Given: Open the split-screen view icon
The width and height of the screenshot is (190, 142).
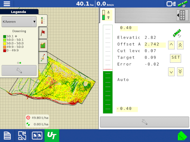Looking at the screenshot, I should point(37,135).
